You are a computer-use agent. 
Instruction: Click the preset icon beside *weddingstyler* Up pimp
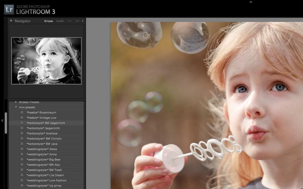click(x=22, y=185)
